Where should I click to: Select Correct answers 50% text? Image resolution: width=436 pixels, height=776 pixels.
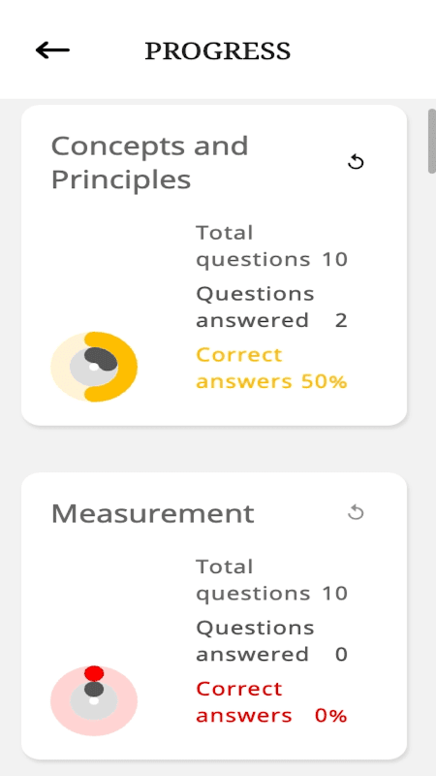pyautogui.click(x=271, y=369)
